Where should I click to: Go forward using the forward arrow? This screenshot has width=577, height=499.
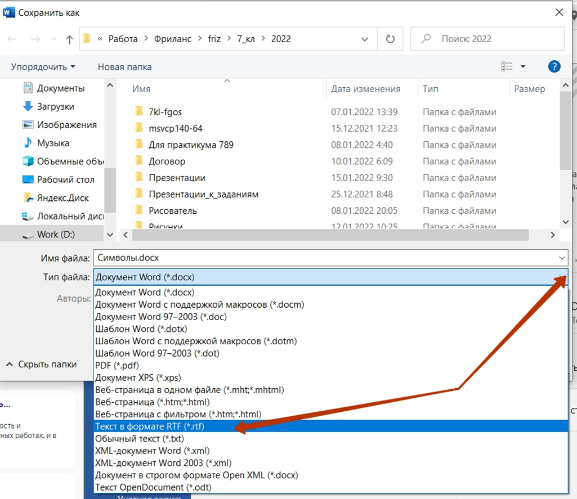point(35,39)
